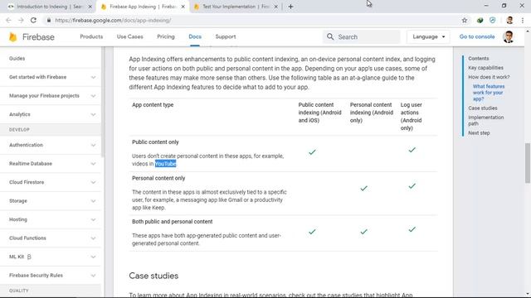
Task: Click Both public and personal content title
Action: pos(173,222)
